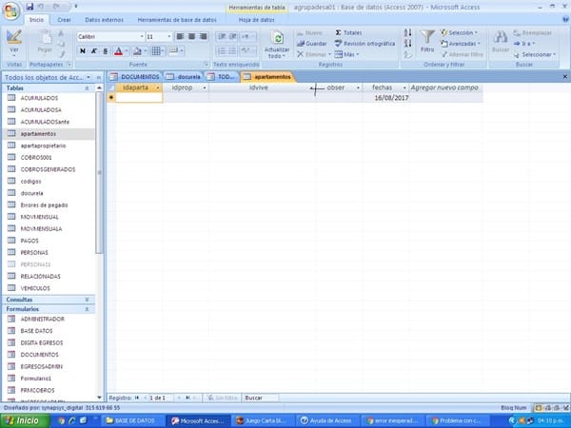
Task: Toggle bold (N) formatting
Action: [83, 51]
